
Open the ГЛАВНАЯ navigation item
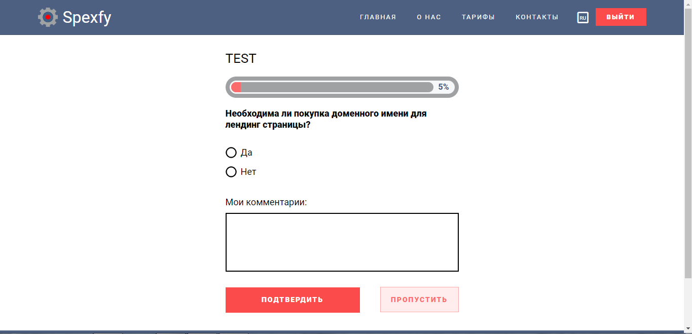click(378, 17)
